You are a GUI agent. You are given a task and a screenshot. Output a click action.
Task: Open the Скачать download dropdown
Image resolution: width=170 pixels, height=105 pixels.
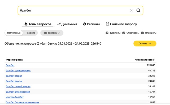[145, 44]
